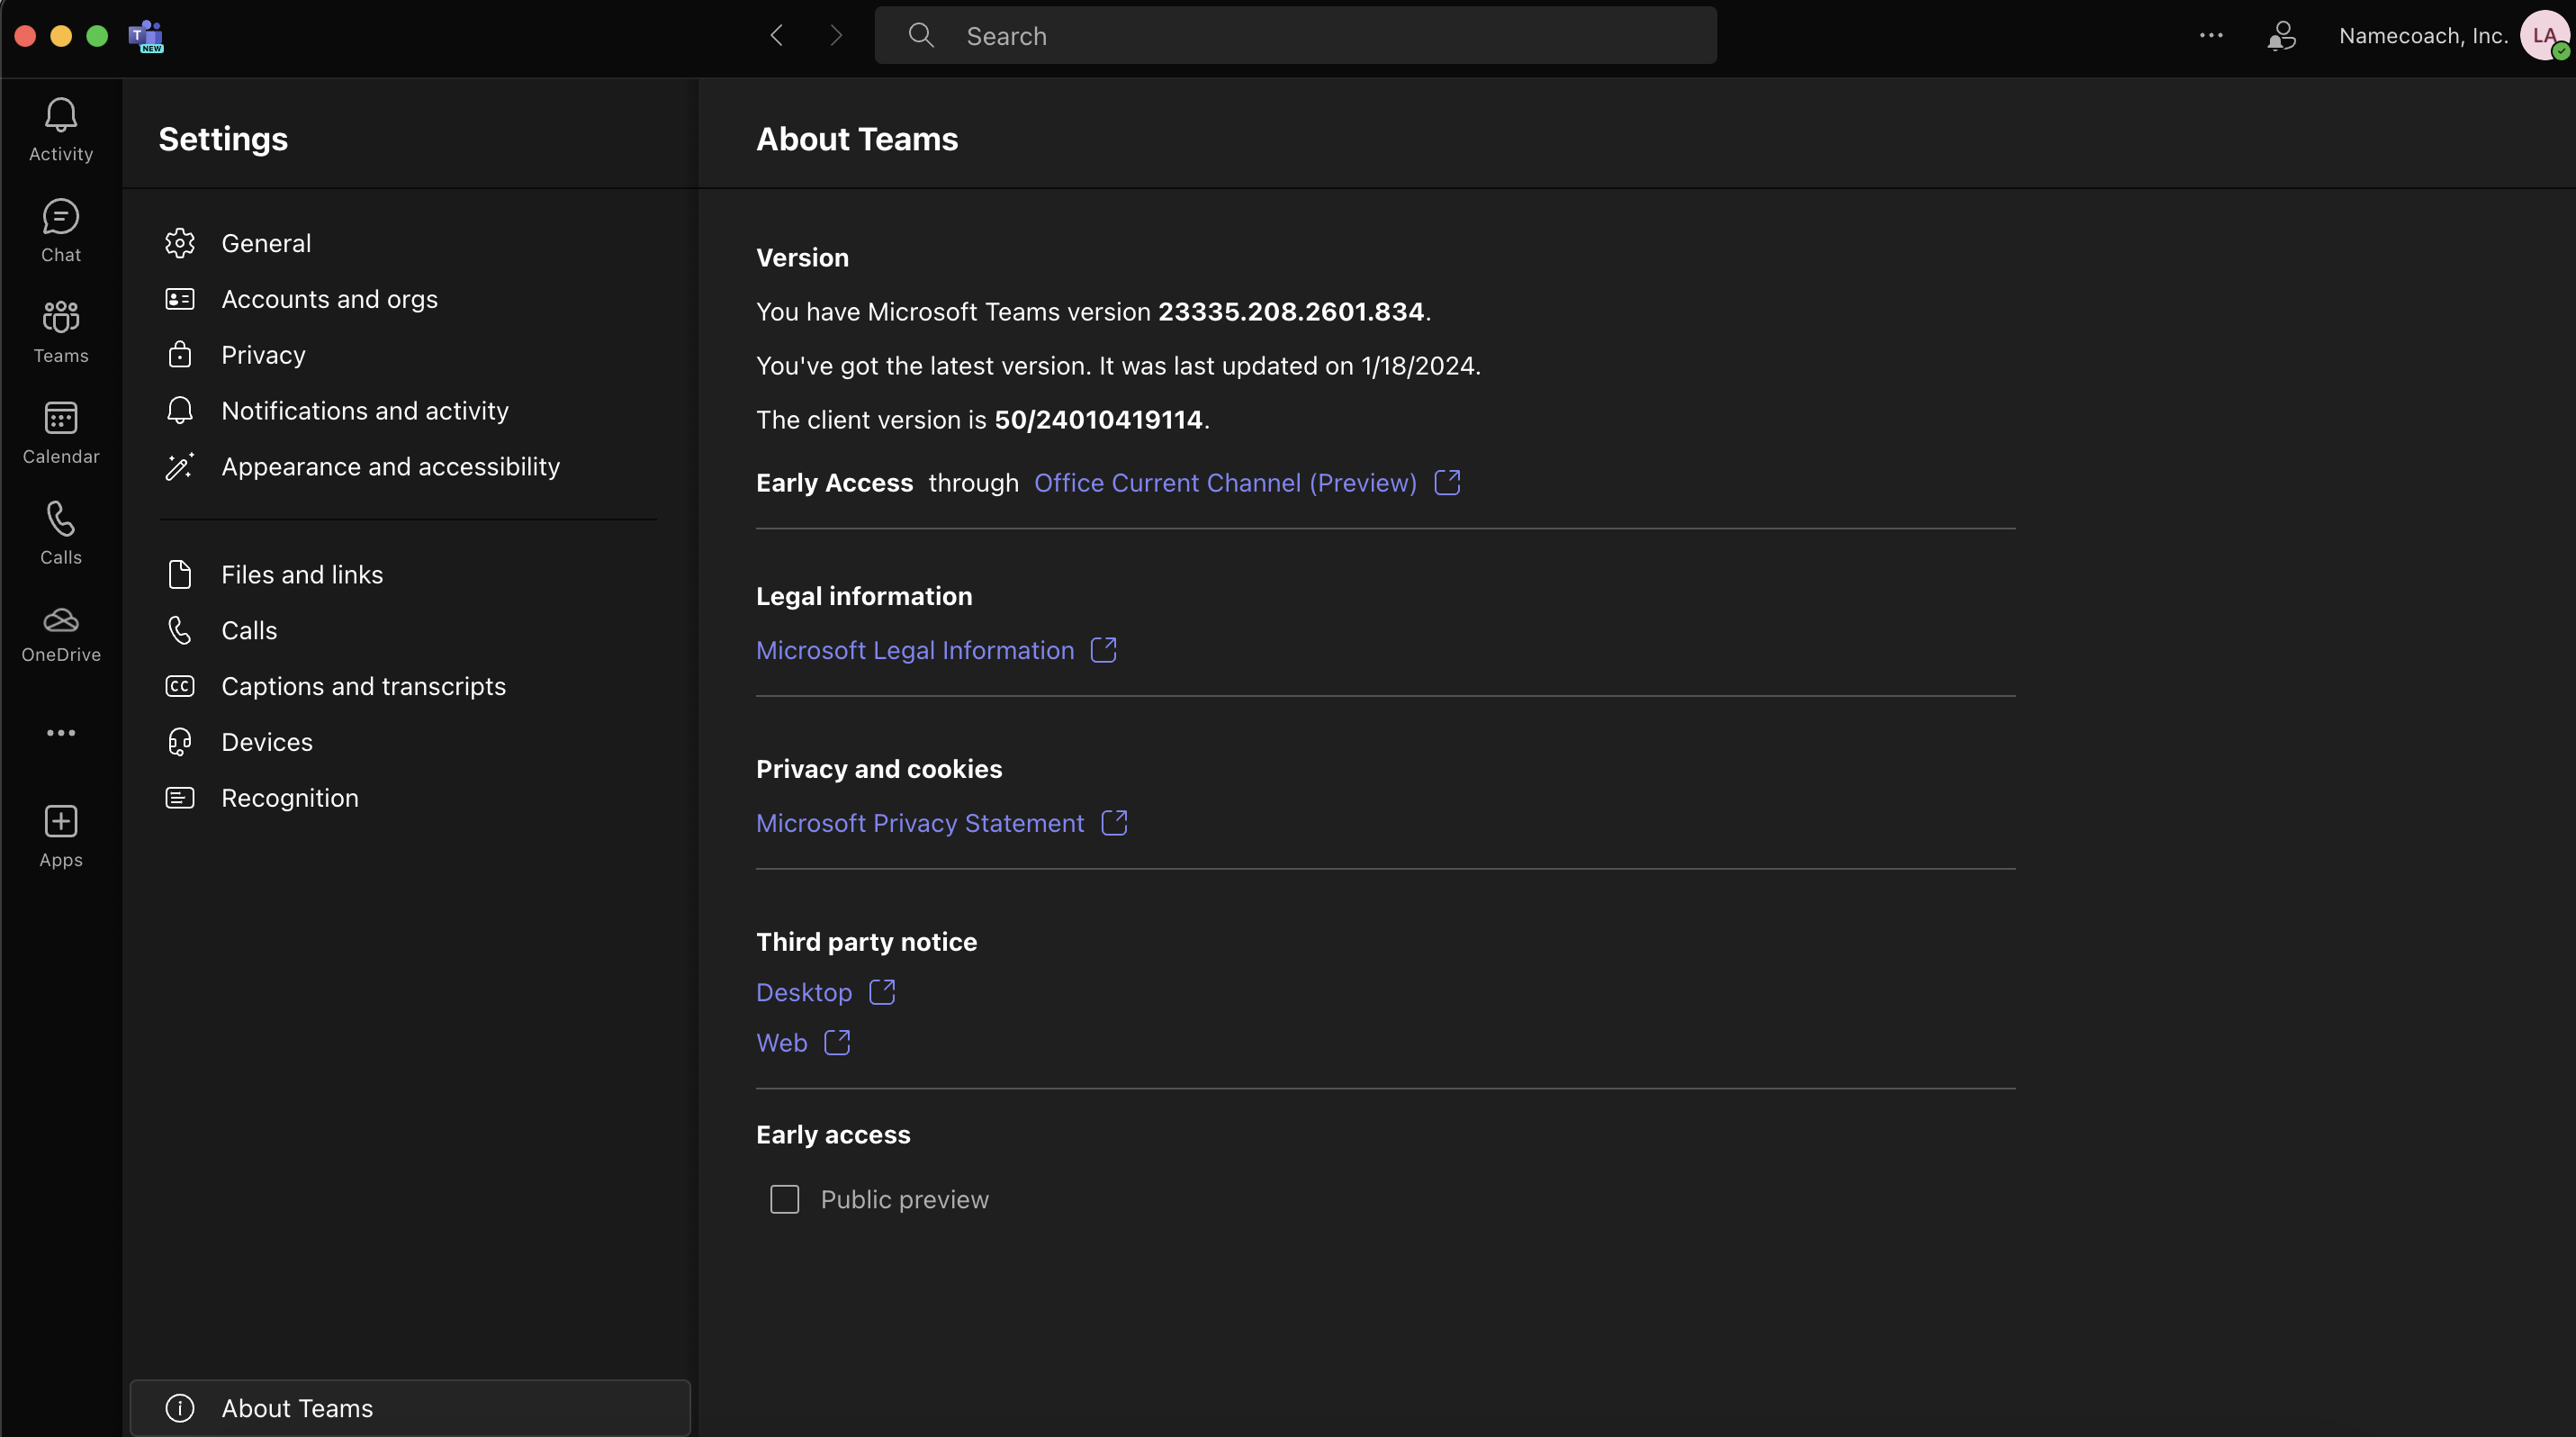
Task: Click the Devices headset icon
Action: pyautogui.click(x=180, y=742)
